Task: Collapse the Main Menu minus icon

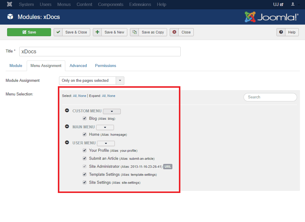Action: click(x=67, y=127)
